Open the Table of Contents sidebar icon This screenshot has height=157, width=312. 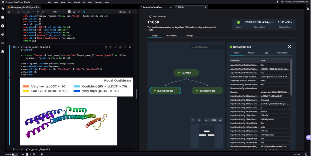(2, 43)
